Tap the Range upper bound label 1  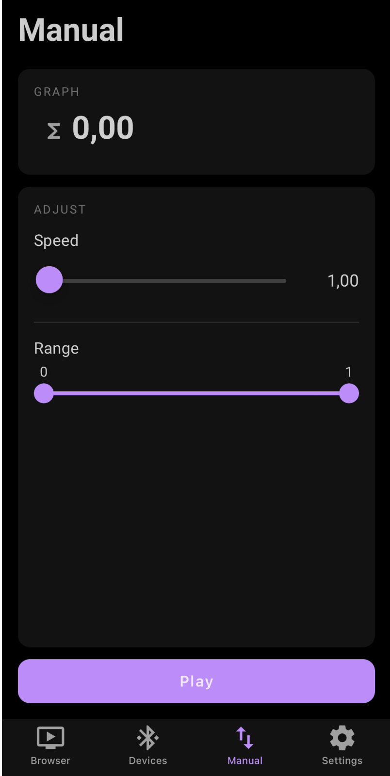click(x=348, y=372)
